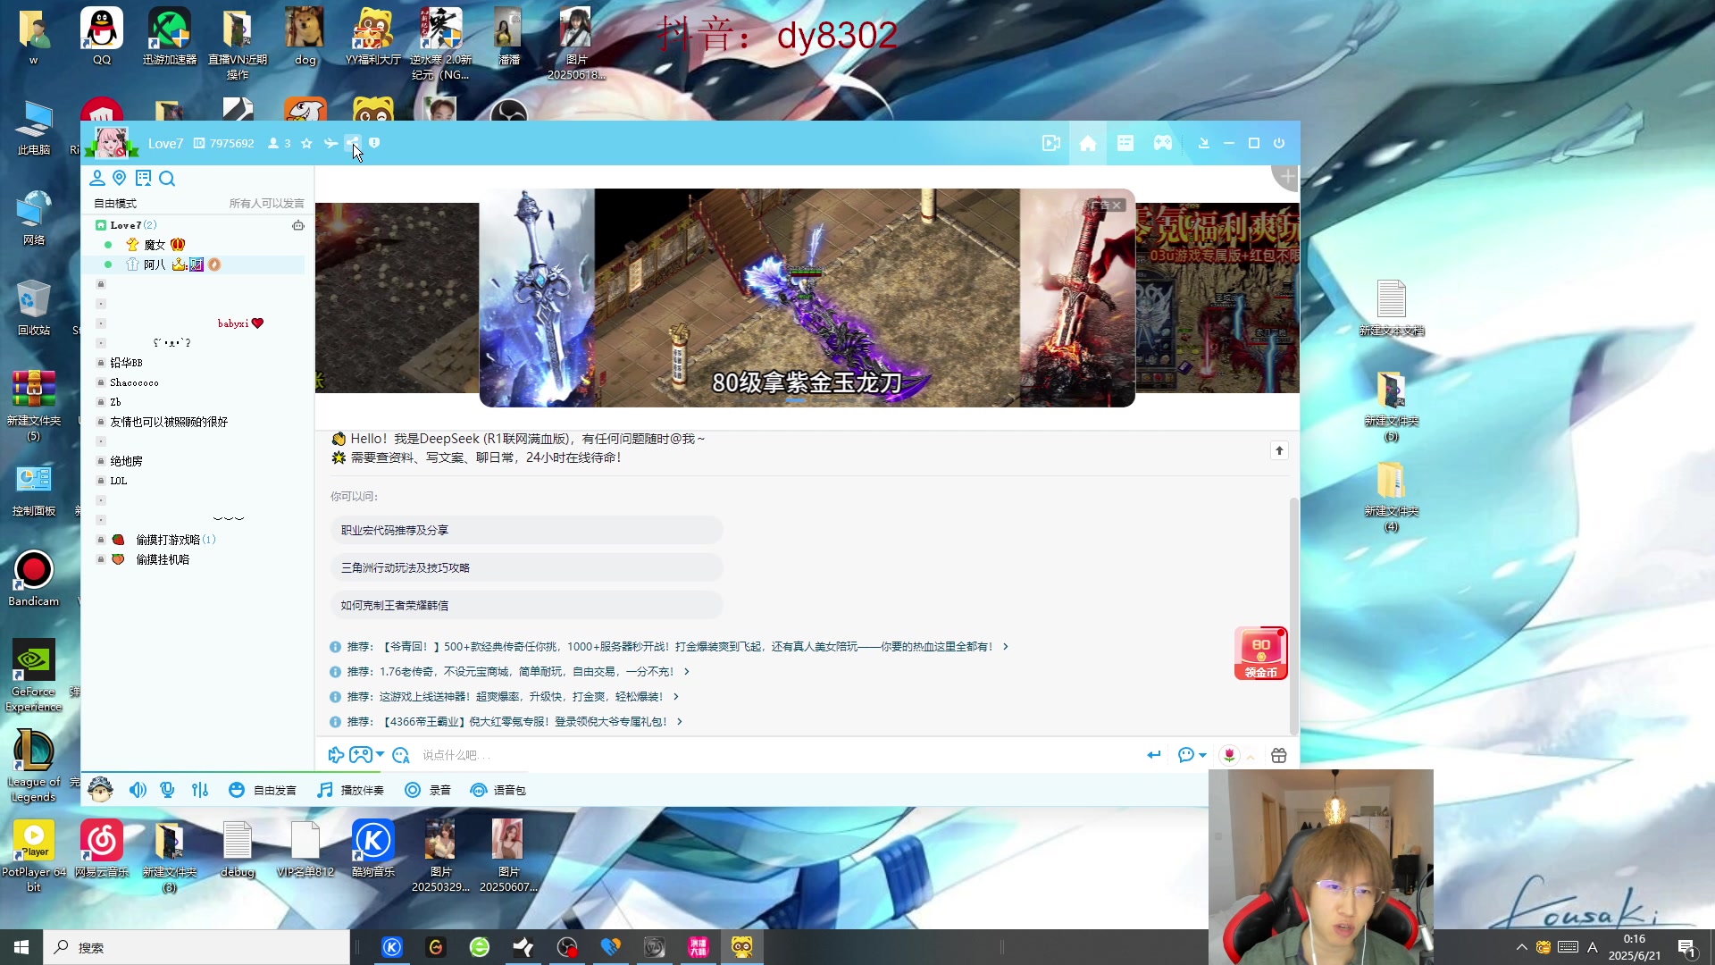Open the channel bulletin icon
The image size is (1715, 965).
[x=143, y=179]
